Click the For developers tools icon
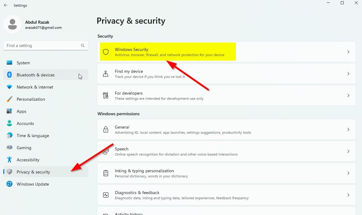362x215 pixels. point(106,96)
